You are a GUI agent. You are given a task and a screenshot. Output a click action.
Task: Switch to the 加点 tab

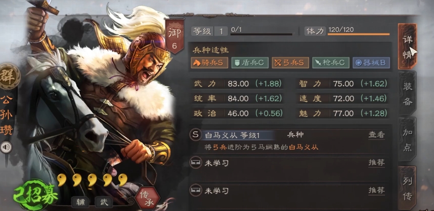pyautogui.click(x=407, y=139)
